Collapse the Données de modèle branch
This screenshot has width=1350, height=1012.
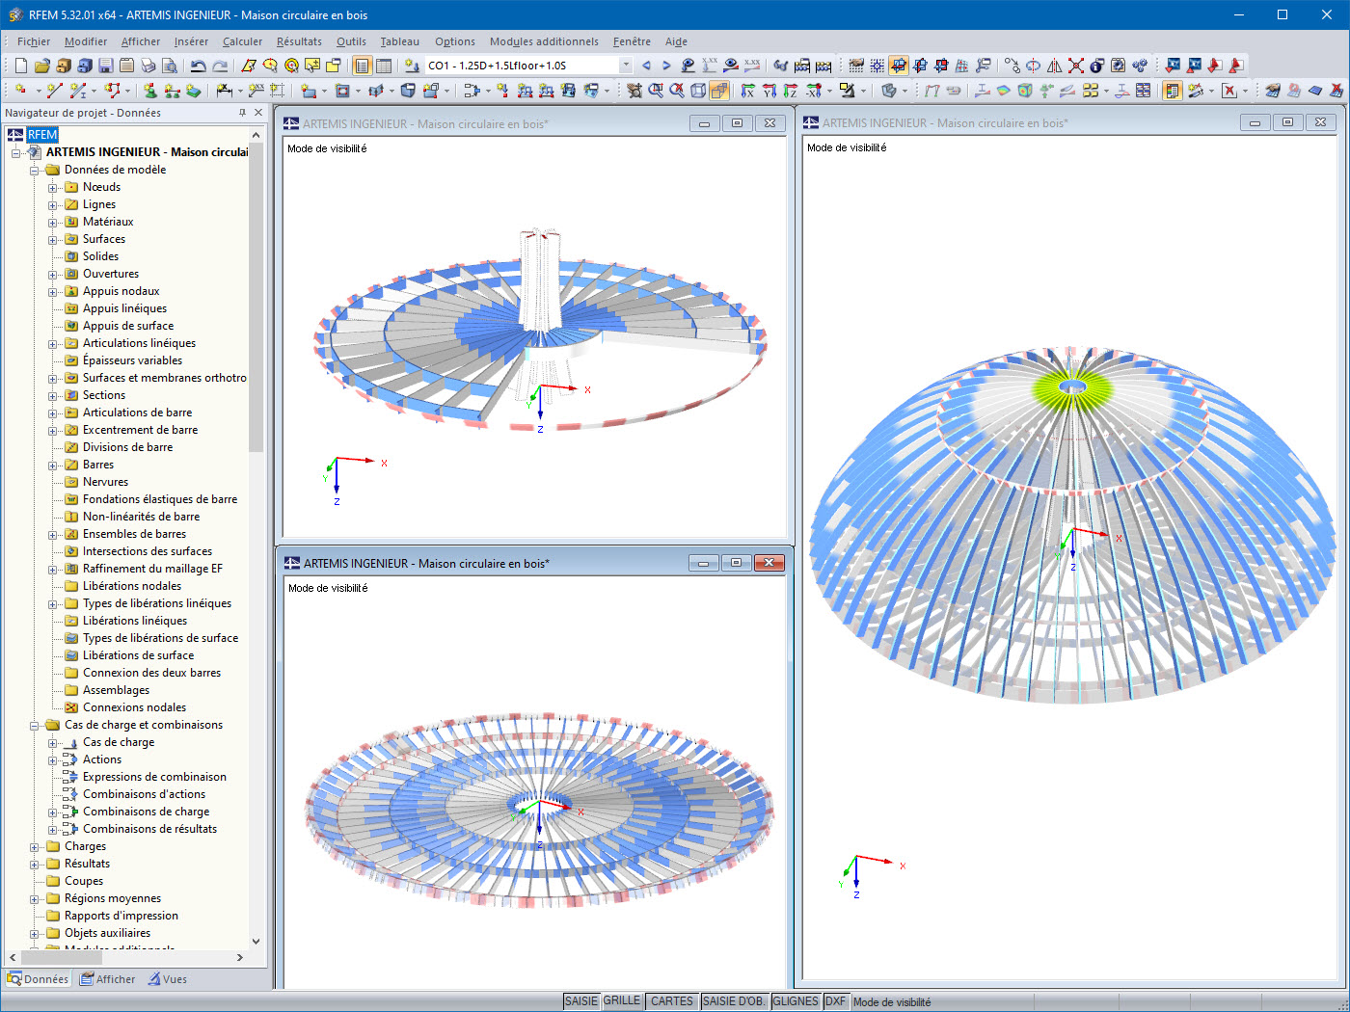pyautogui.click(x=36, y=169)
